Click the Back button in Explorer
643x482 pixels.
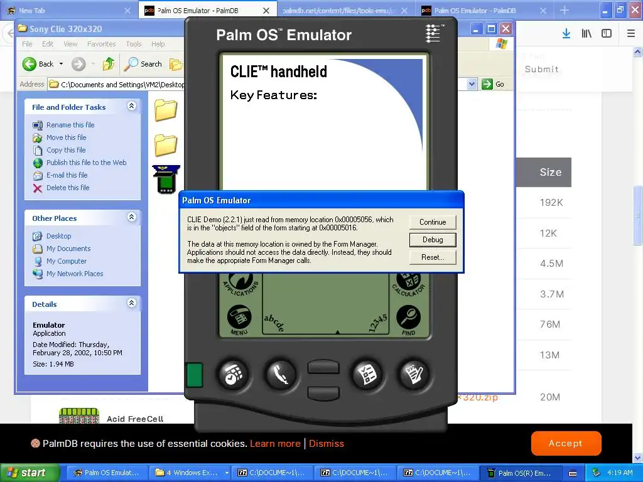38,64
